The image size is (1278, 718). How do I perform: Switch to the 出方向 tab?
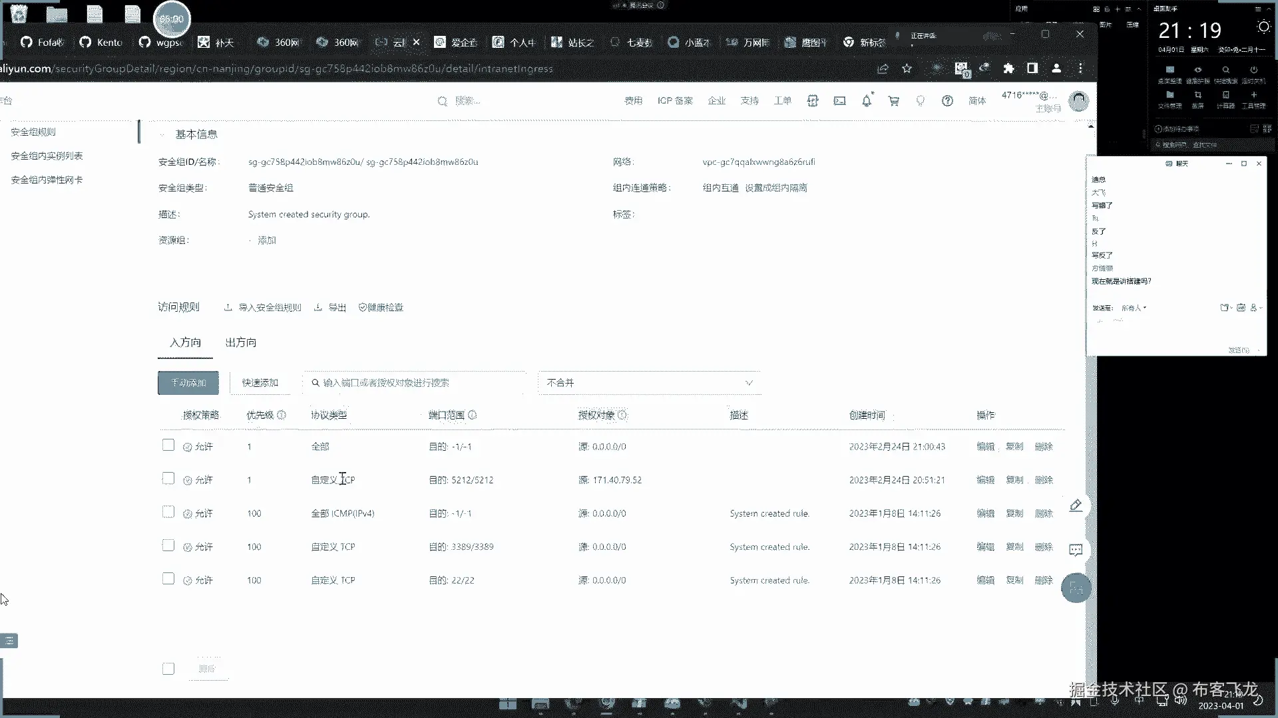coord(240,342)
